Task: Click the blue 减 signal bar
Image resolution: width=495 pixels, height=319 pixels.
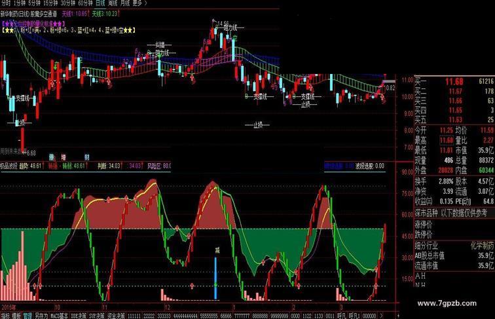Action: click(215, 278)
